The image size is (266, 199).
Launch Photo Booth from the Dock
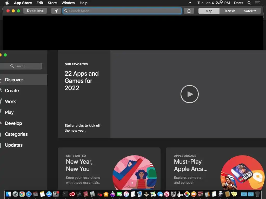tap(200, 194)
